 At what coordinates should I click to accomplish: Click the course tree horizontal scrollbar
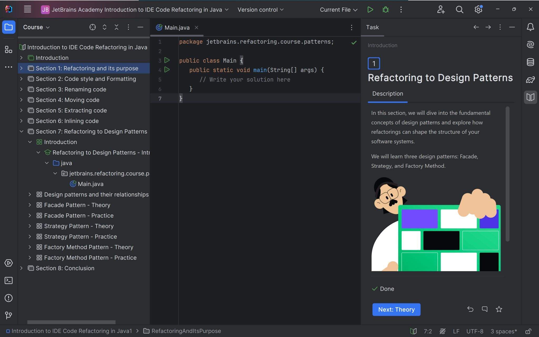point(71,322)
